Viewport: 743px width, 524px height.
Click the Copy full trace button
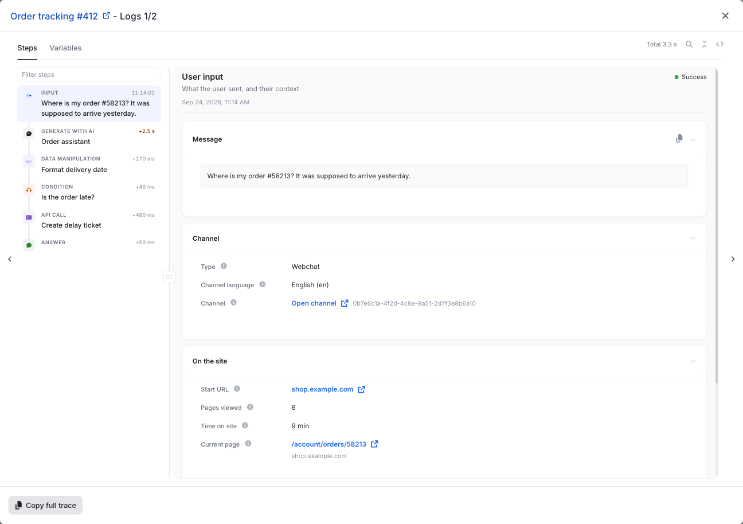[x=45, y=505]
